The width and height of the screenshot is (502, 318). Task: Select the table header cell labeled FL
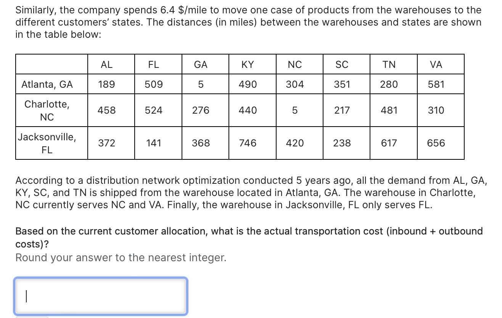pyautogui.click(x=154, y=64)
